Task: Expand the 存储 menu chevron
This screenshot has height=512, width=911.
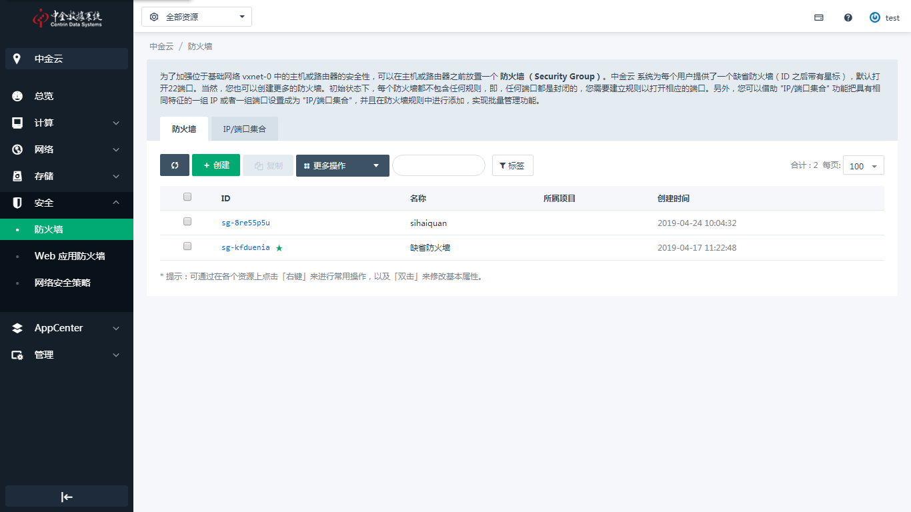Action: click(x=116, y=176)
